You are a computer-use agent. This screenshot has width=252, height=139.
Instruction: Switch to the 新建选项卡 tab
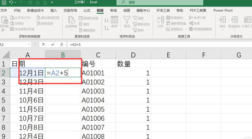35,11
